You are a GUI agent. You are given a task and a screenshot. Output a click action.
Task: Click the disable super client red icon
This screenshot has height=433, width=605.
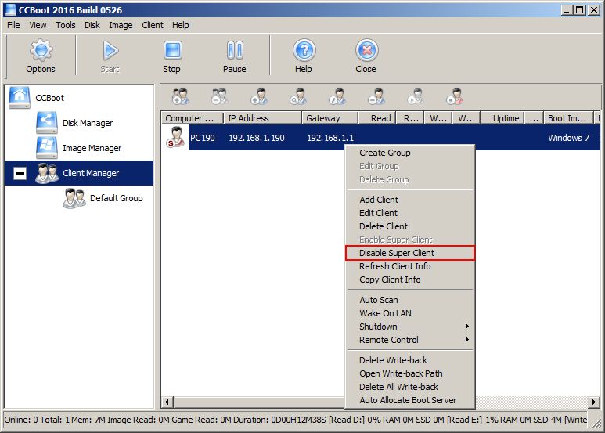coord(455,97)
